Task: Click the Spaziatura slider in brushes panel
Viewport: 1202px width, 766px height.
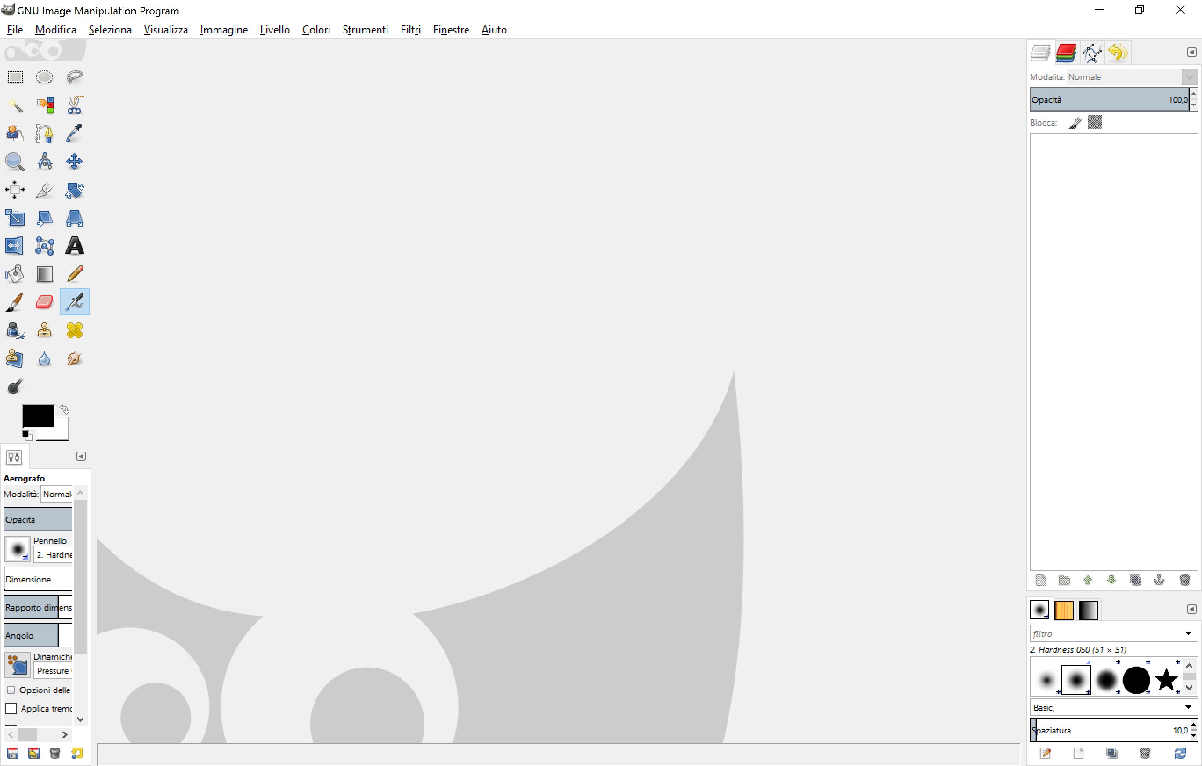Action: click(x=1110, y=730)
